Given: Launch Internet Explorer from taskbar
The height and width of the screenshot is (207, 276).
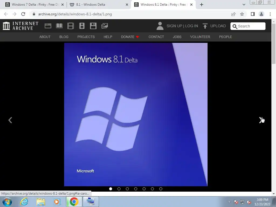Looking at the screenshot, I should click(24, 202).
